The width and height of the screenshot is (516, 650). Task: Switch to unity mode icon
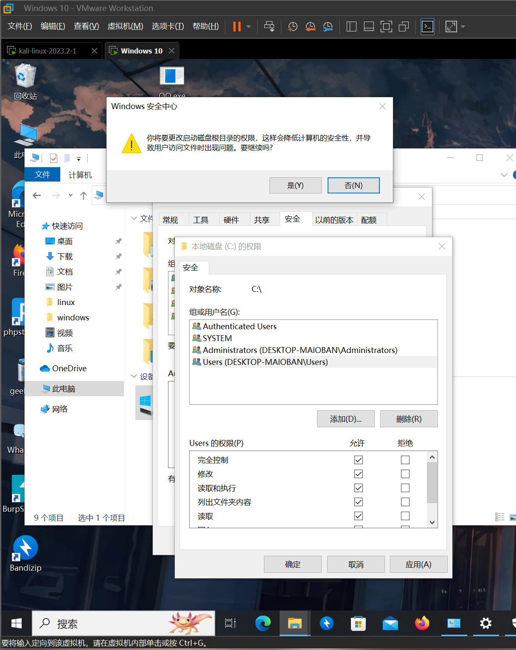(404, 27)
